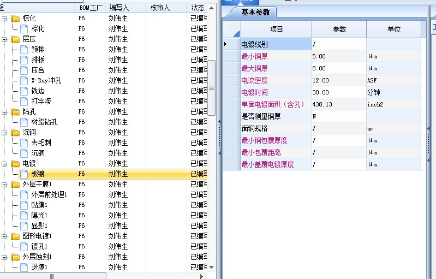Click the document icon beside 树脂钻孔
Viewport: 436px width, 279px height.
pos(24,122)
